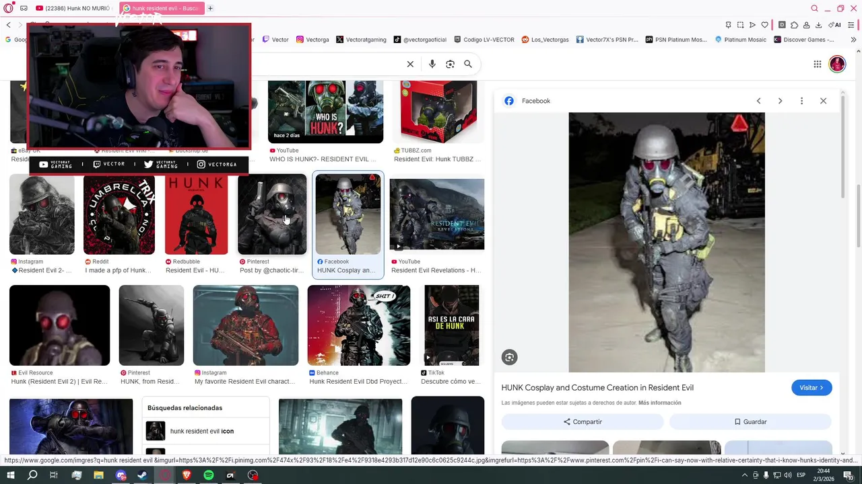Clear the search box with the X icon
Viewport: 862px width, 484px height.
410,64
